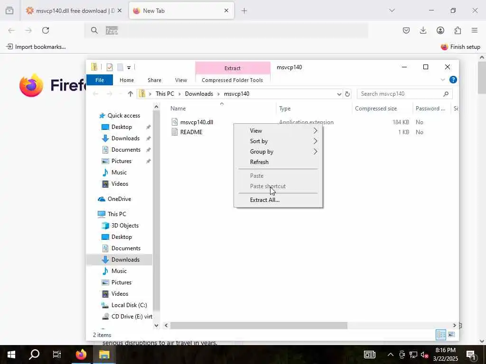Open the Firefox extensions puzzle icon
The height and width of the screenshot is (364, 486).
pos(458,30)
